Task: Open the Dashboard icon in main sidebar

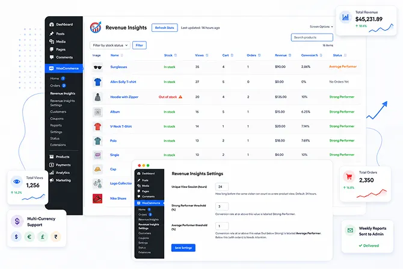Action: tap(52, 25)
